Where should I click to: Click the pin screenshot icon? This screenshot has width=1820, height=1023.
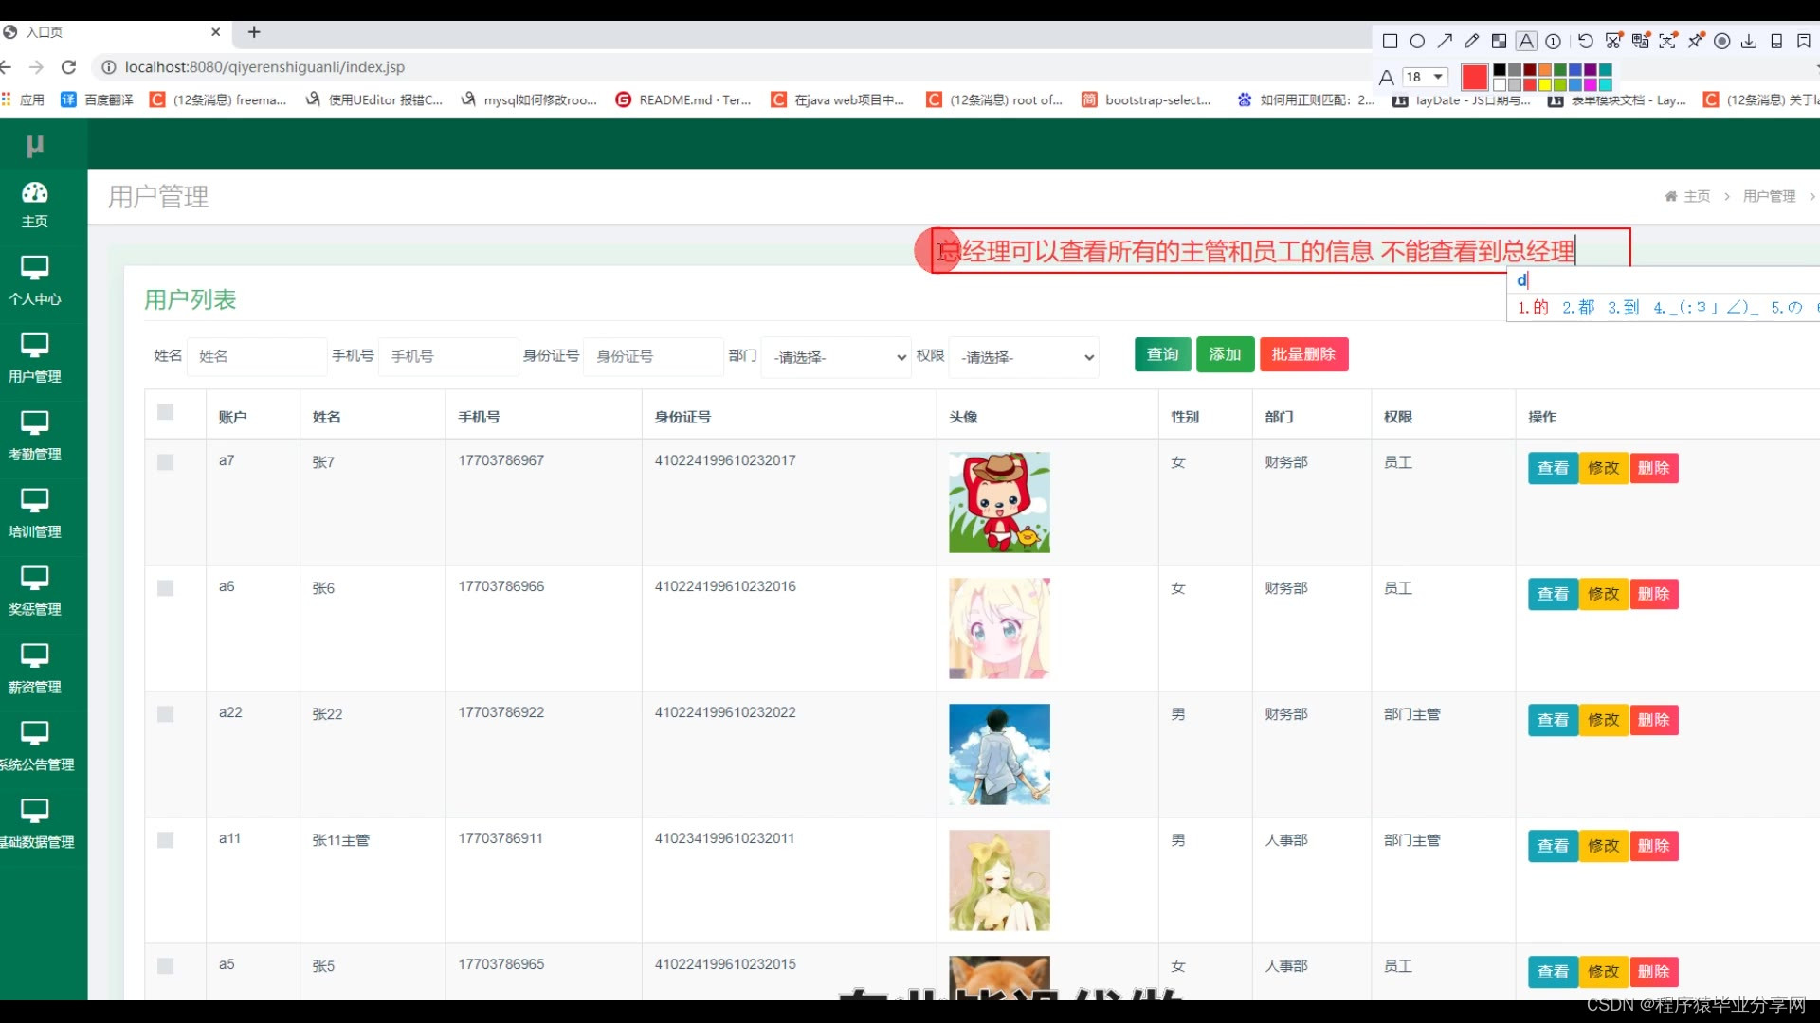point(1695,41)
